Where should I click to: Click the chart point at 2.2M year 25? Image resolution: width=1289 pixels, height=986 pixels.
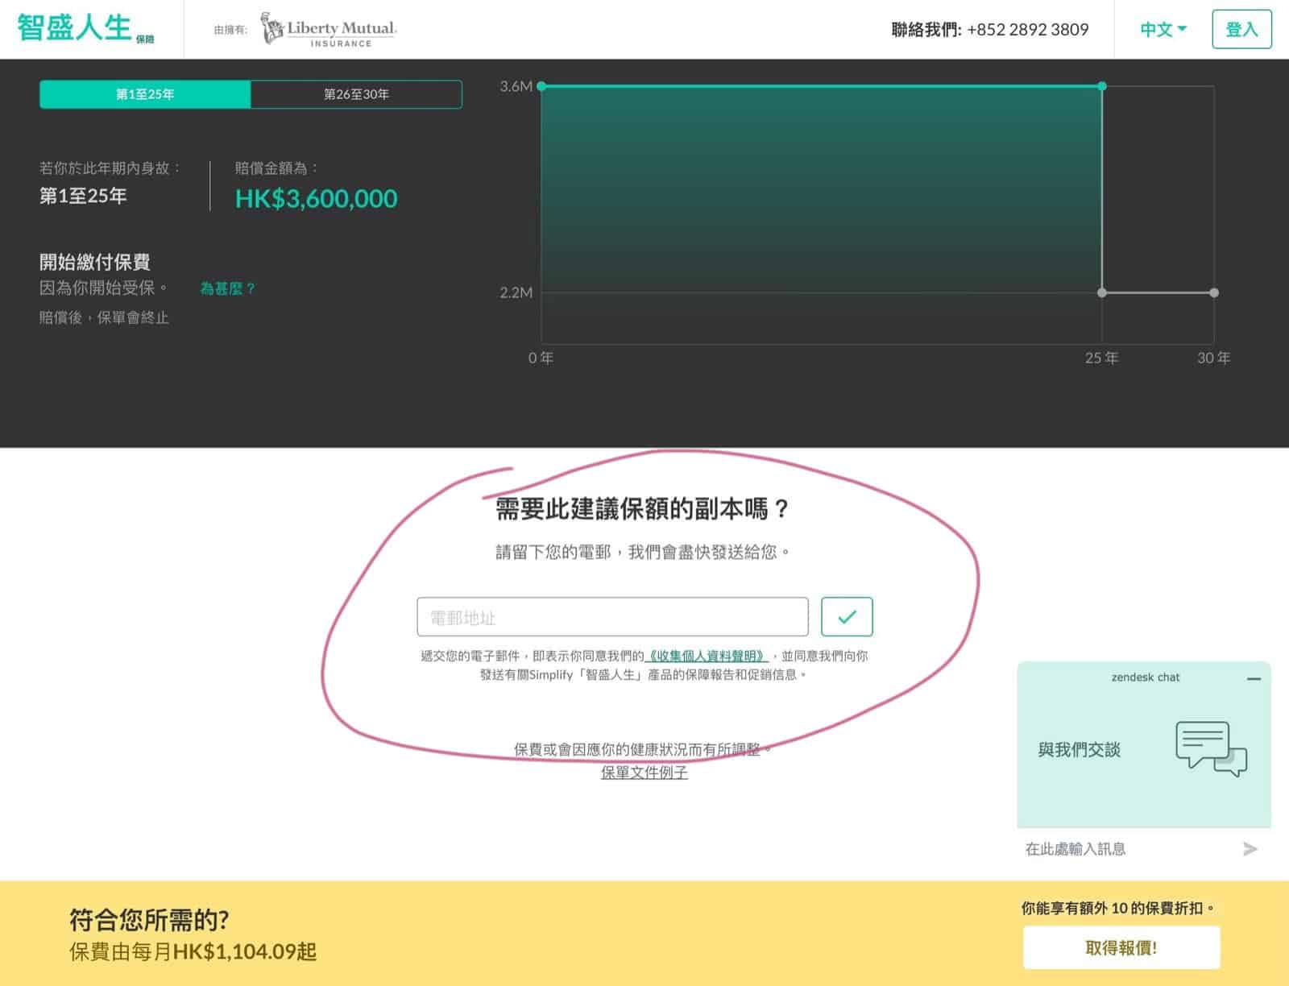1102,292
